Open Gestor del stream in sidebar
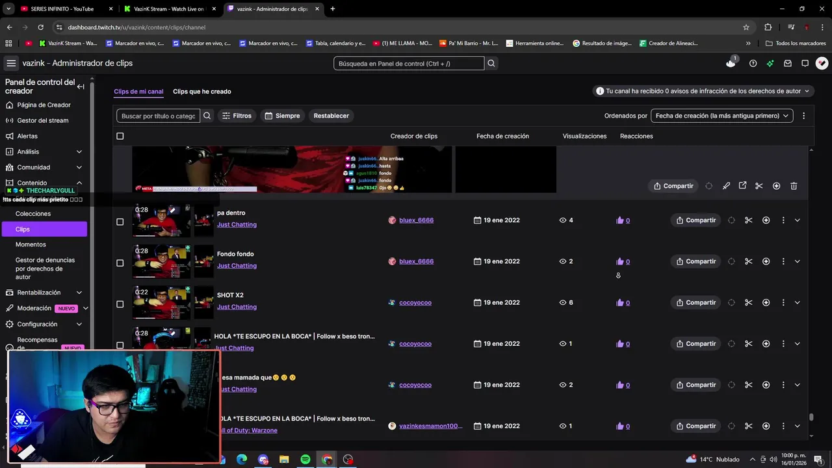 click(x=44, y=120)
